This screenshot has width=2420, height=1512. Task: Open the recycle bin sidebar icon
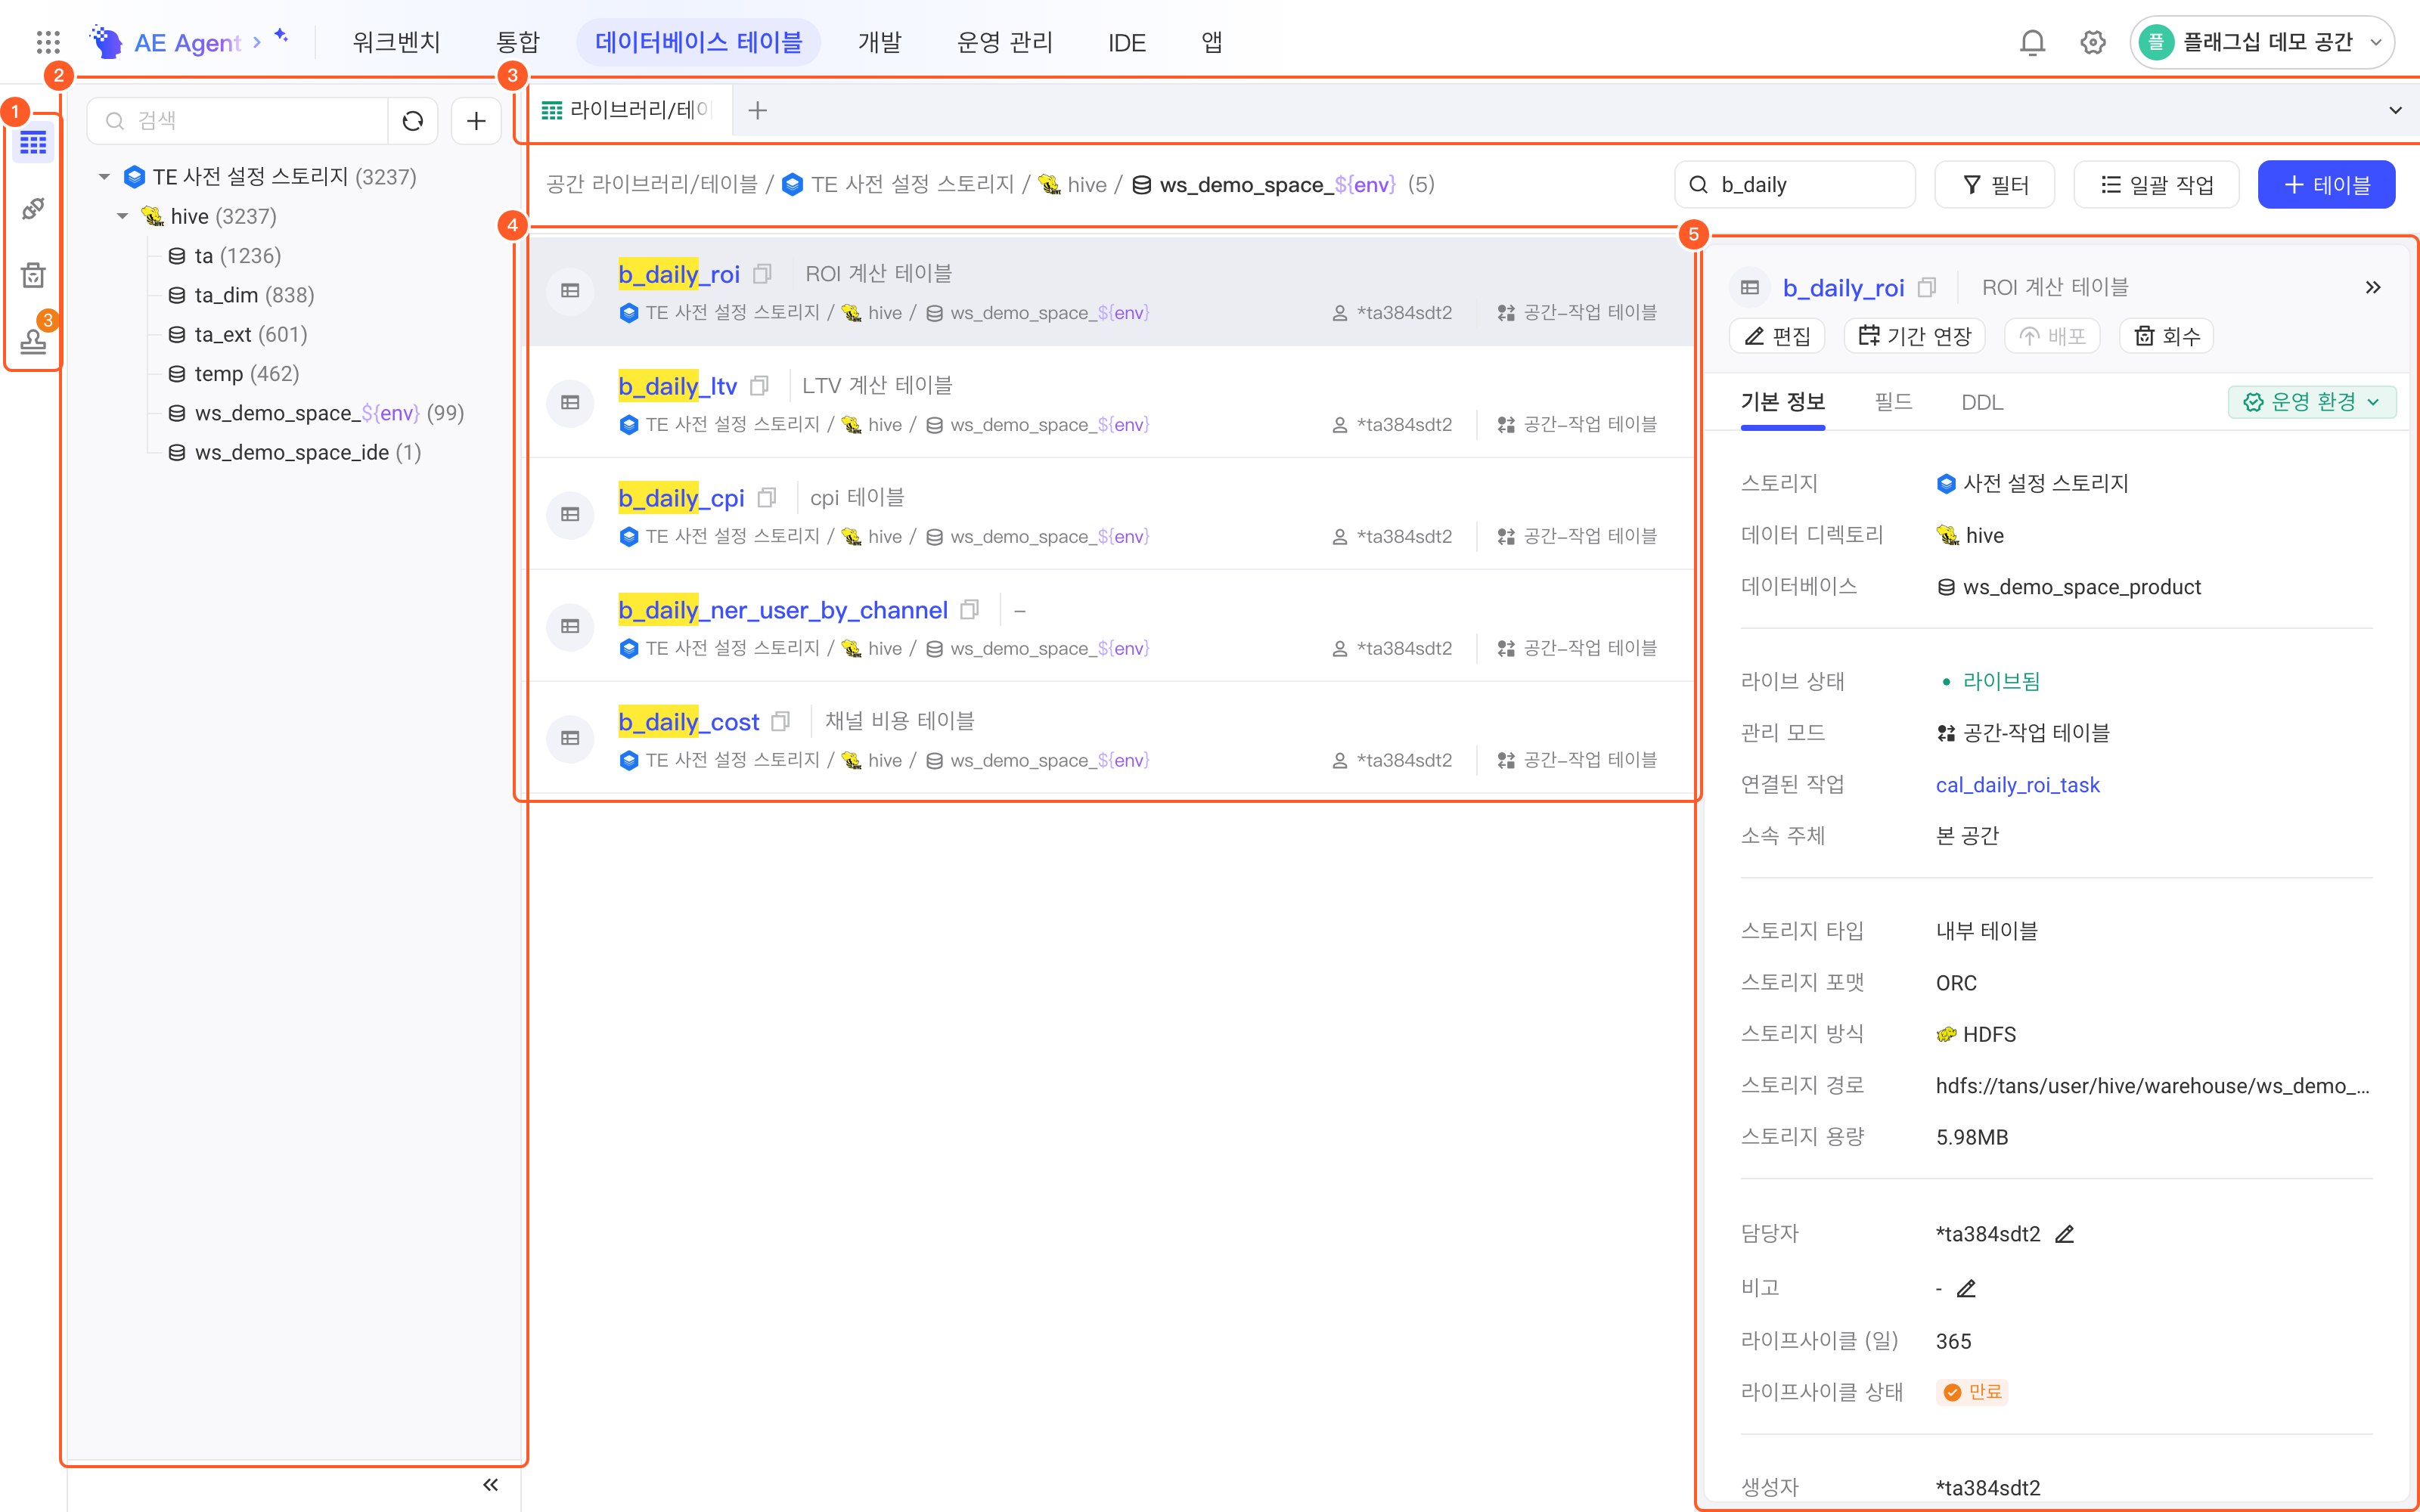(x=33, y=275)
